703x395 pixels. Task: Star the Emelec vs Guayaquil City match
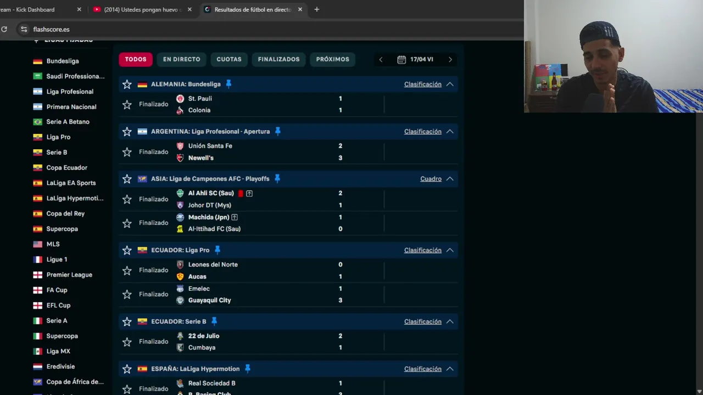[127, 295]
